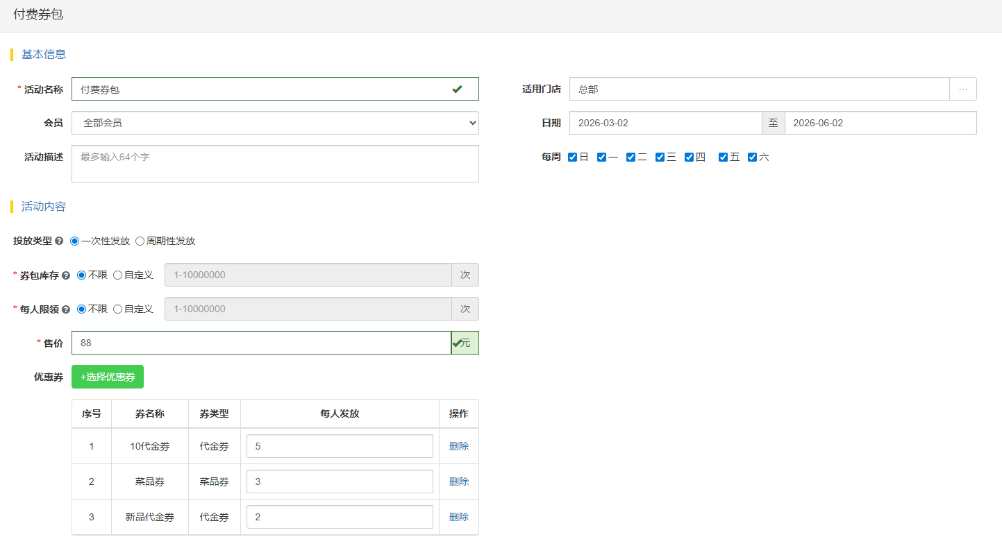Click quantity field for 菜品券
This screenshot has height=537, width=1002.
340,481
